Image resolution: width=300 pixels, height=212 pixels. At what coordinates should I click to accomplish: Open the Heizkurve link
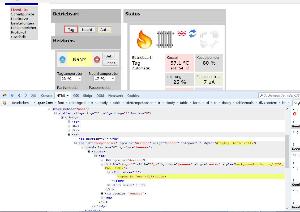click(x=19, y=19)
